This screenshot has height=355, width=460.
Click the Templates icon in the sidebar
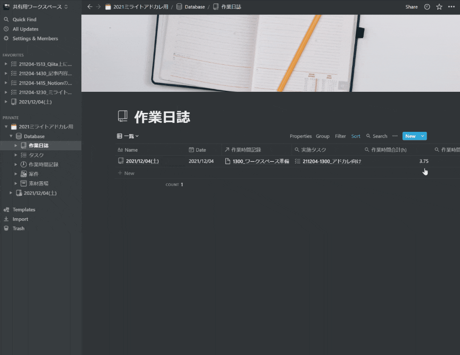[6, 209]
